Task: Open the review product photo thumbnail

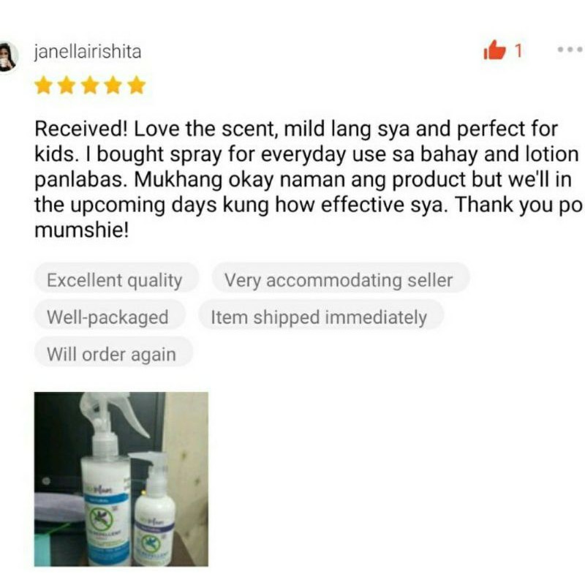Action: pyautogui.click(x=121, y=479)
